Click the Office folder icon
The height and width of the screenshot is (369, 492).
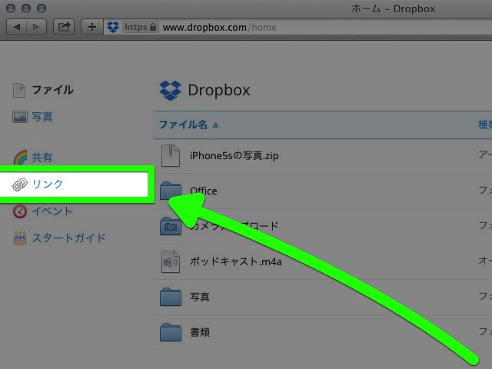[x=171, y=191]
